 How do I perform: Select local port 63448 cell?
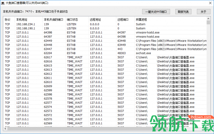tap(48, 45)
